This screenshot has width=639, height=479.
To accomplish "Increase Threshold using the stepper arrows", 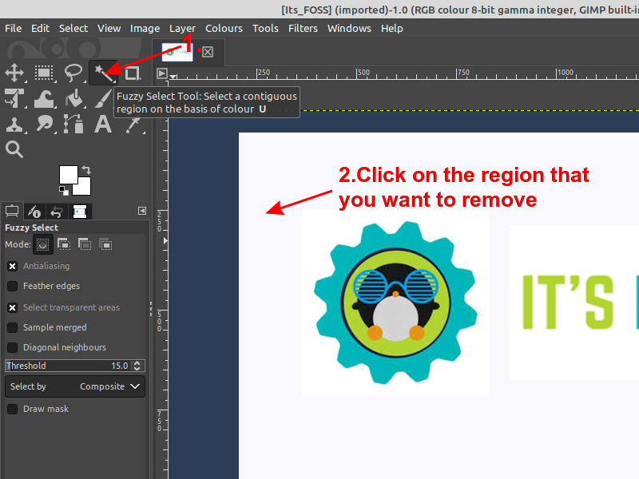I will 136,365.
